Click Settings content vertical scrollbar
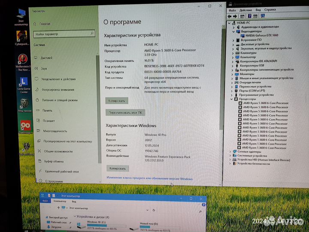This screenshot has width=309, height=232. pos(222,79)
